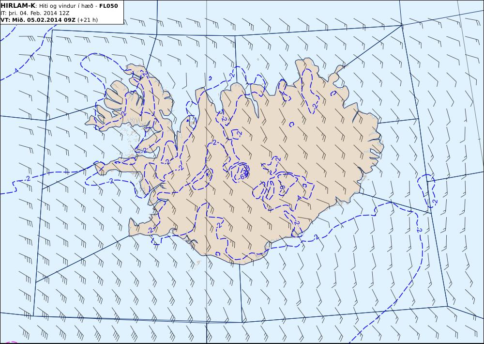Click the HIRLAM-K model name in title box
This screenshot has height=344, width=484.
pos(18,5)
